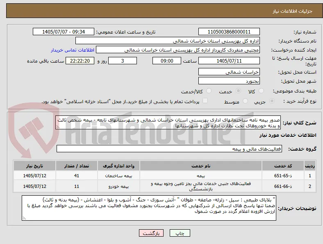Click the توضیحات خریدار notes textarea
The width and height of the screenshot is (323, 244).
point(149,208)
